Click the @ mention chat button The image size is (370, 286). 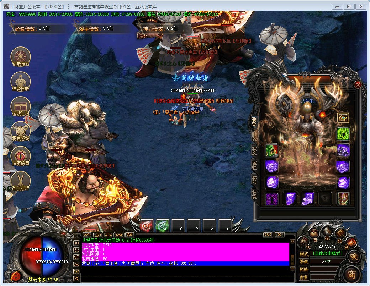point(76,279)
